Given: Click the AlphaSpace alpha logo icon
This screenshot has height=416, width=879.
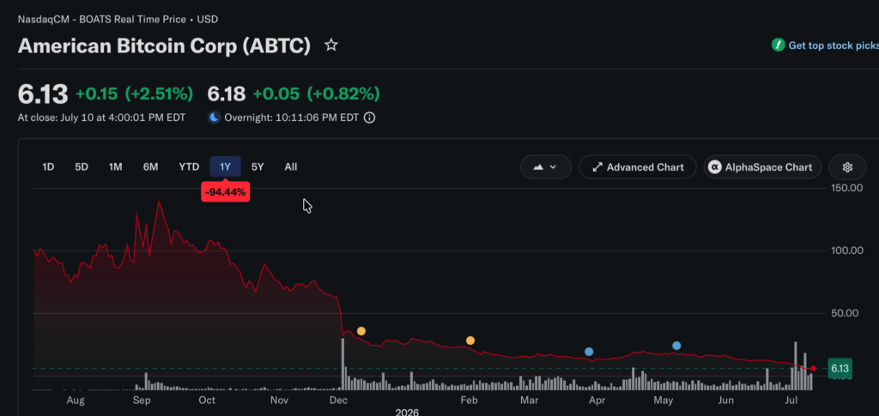Looking at the screenshot, I should click(715, 167).
